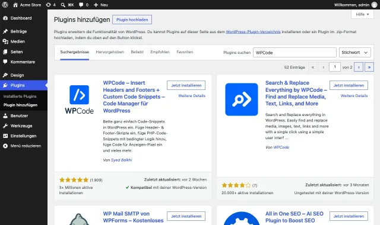Open Design in the sidebar
The image size is (380, 225).
(24, 75)
